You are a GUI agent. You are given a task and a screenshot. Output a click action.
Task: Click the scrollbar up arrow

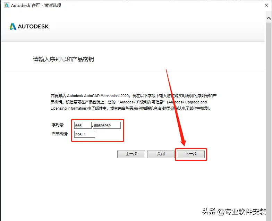pos(269,18)
